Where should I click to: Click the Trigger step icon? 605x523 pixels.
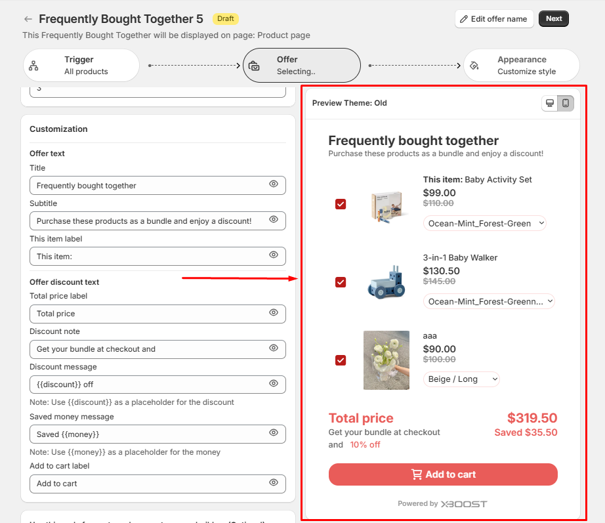tap(33, 66)
